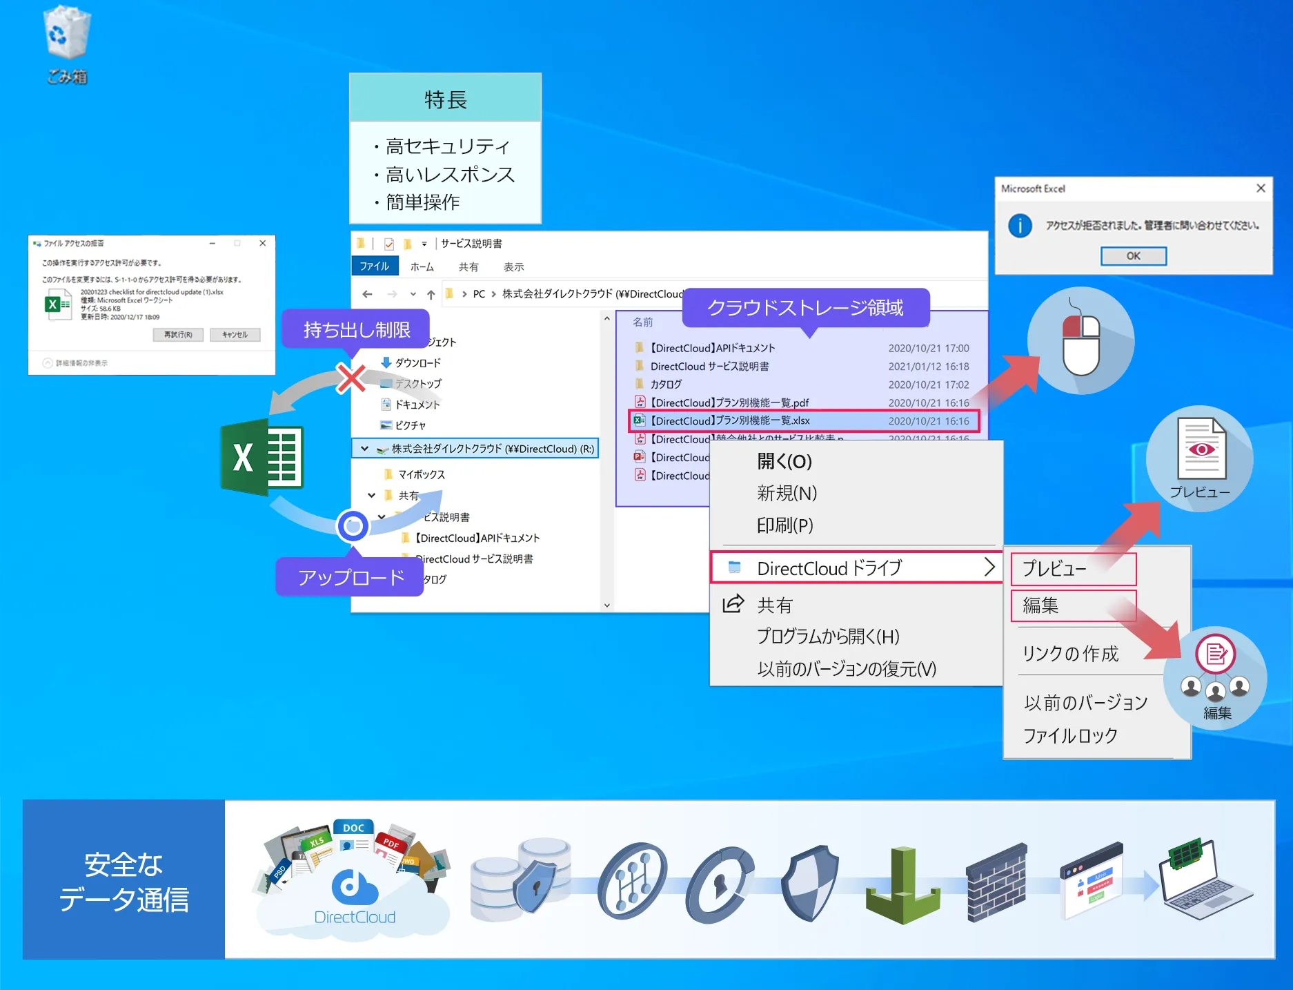
Task: Select マイボックス in the folder tree
Action: point(421,474)
